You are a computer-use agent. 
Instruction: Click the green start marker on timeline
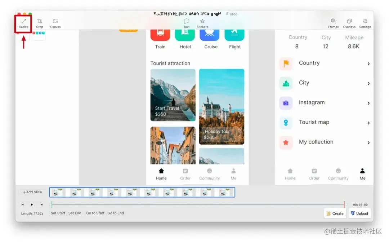point(52,204)
